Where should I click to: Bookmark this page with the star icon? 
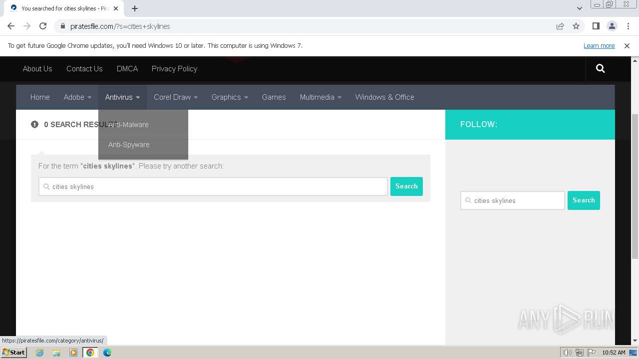[x=576, y=26]
